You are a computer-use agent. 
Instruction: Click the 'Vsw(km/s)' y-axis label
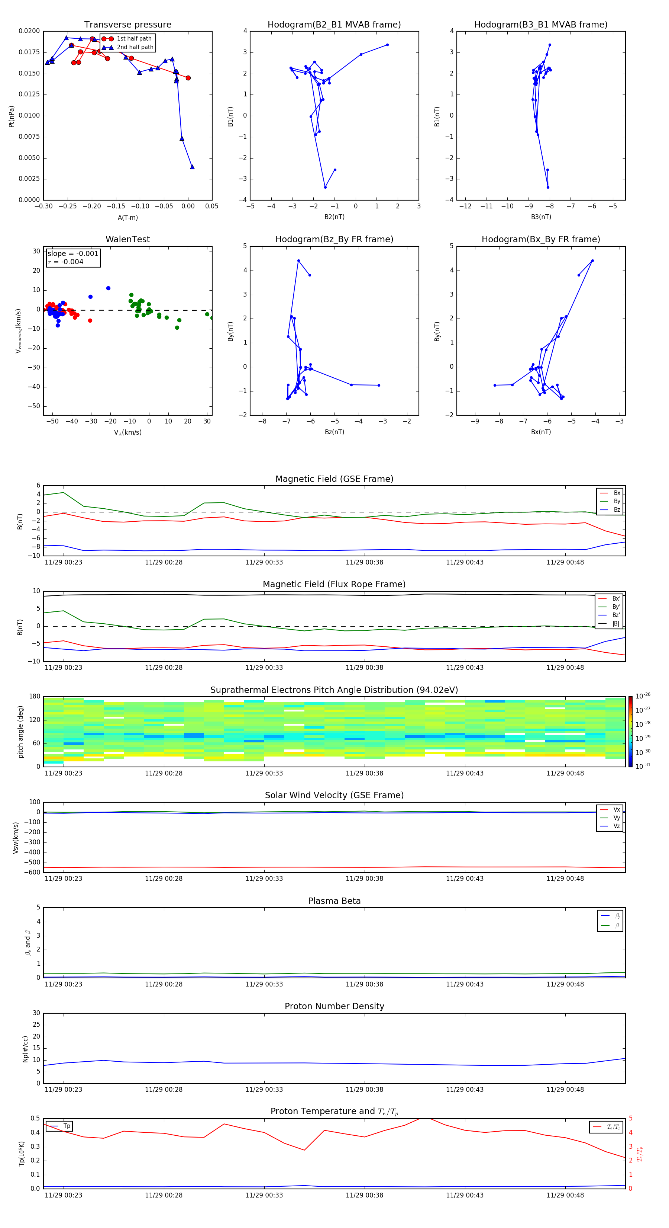click(x=15, y=838)
